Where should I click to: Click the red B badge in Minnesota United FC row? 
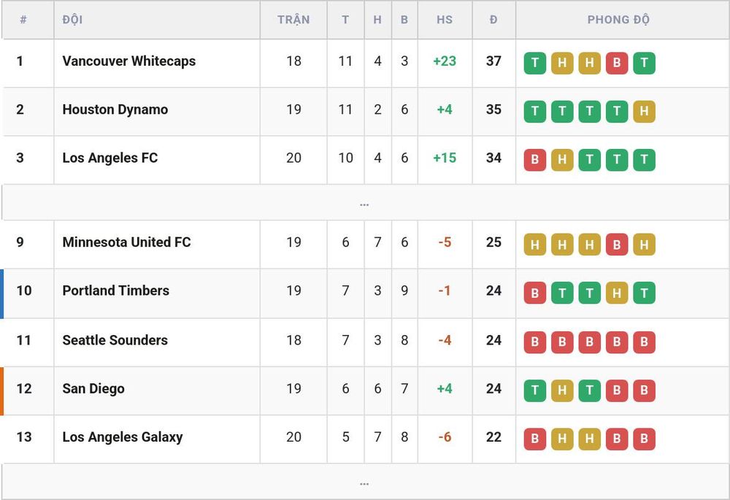617,244
